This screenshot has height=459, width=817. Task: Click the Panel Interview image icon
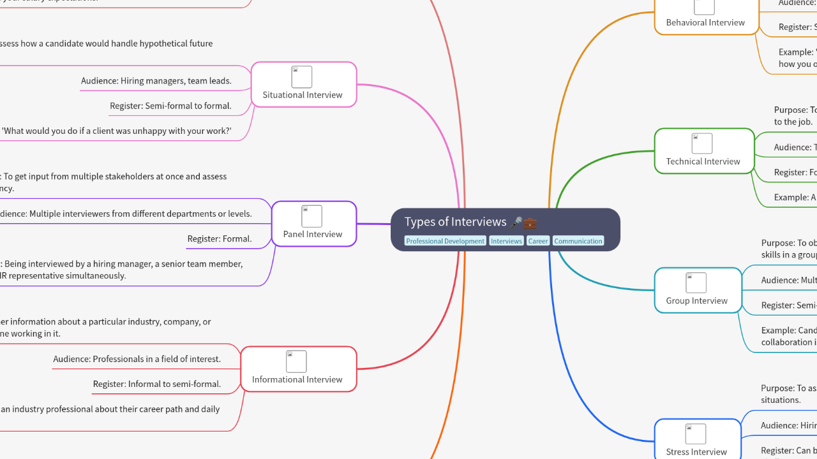[312, 216]
